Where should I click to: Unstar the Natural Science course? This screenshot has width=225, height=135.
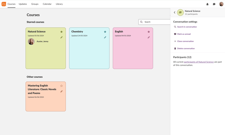pyautogui.click(x=61, y=32)
